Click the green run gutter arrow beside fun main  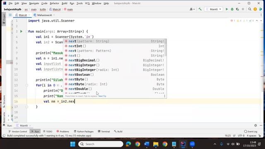click(x=21, y=31)
